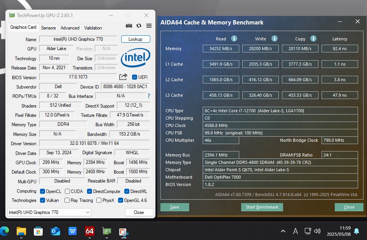Toggle the OpenGL 4.6 checkbox
This screenshot has width=367, height=240.
(x=120, y=200)
